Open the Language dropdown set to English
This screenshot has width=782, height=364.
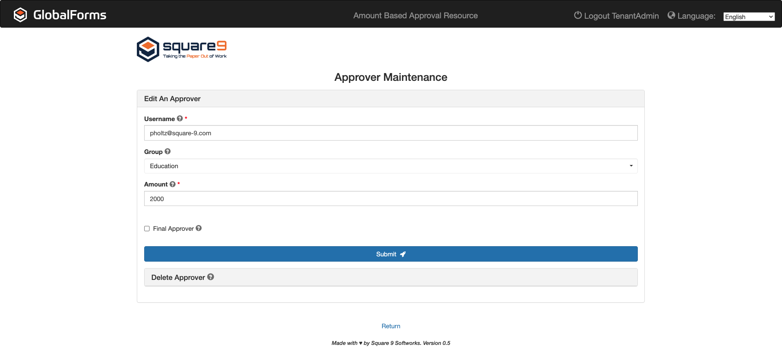(x=749, y=17)
